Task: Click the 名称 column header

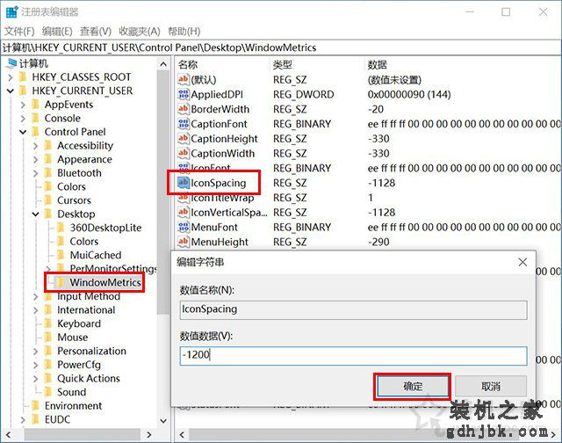Action: [188, 64]
